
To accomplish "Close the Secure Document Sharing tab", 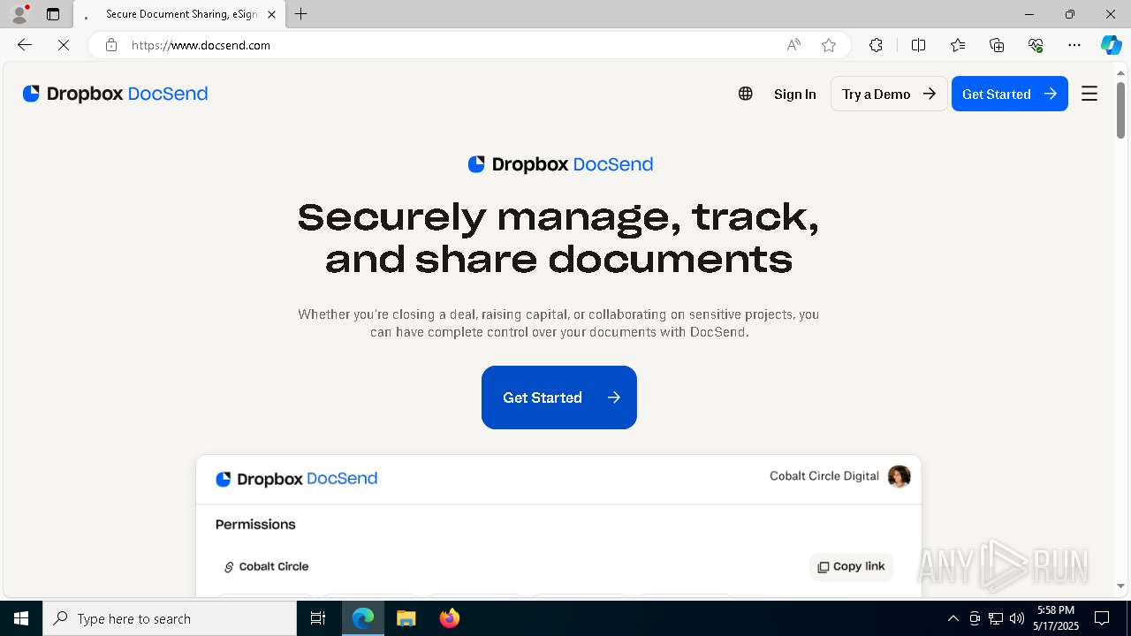I will [x=271, y=14].
